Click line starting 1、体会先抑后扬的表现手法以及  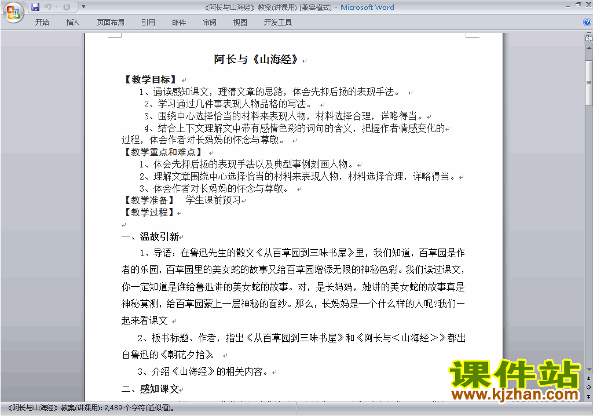click(x=247, y=165)
